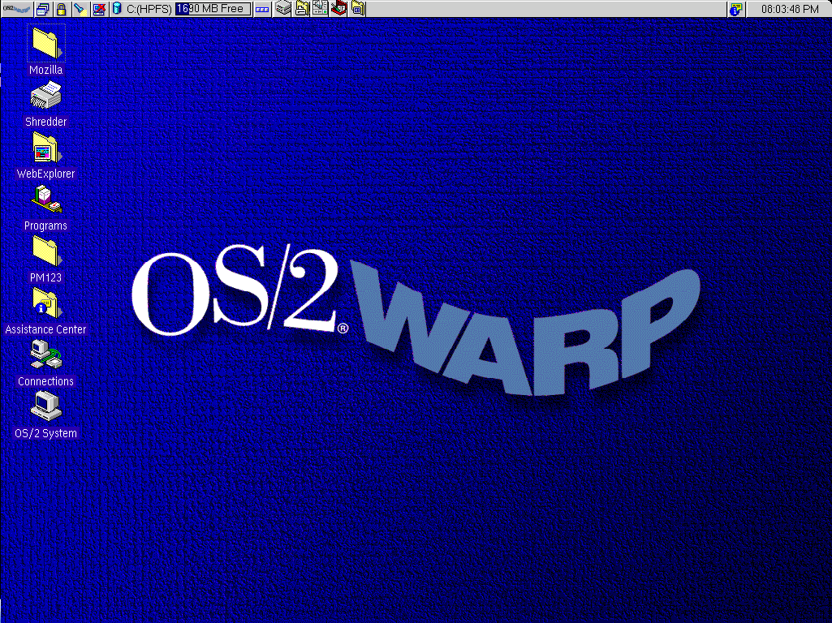The height and width of the screenshot is (623, 832).
Task: Click the clock showing 08:03:48 PM
Action: click(x=789, y=9)
